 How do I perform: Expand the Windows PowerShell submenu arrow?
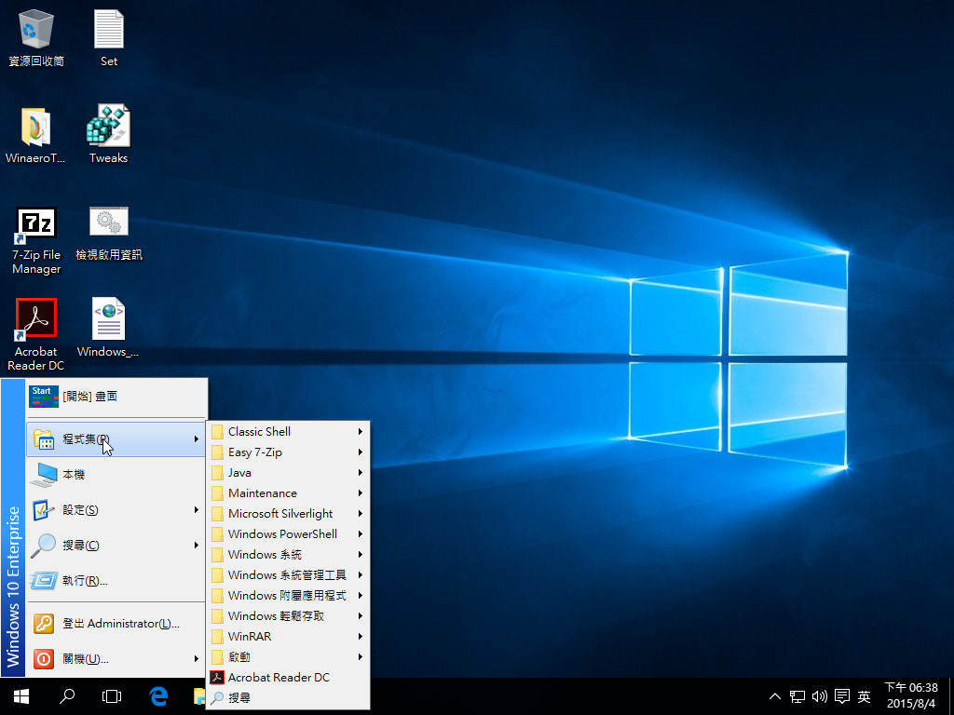(x=360, y=534)
